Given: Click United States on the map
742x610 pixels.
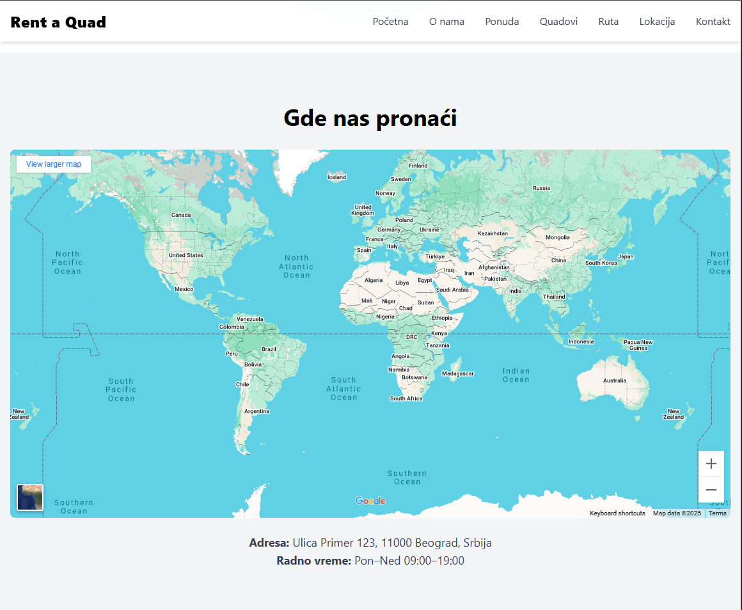Looking at the screenshot, I should click(x=185, y=255).
